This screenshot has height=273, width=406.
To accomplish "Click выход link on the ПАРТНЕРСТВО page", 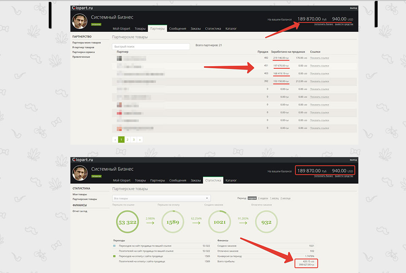I will (354, 8).
